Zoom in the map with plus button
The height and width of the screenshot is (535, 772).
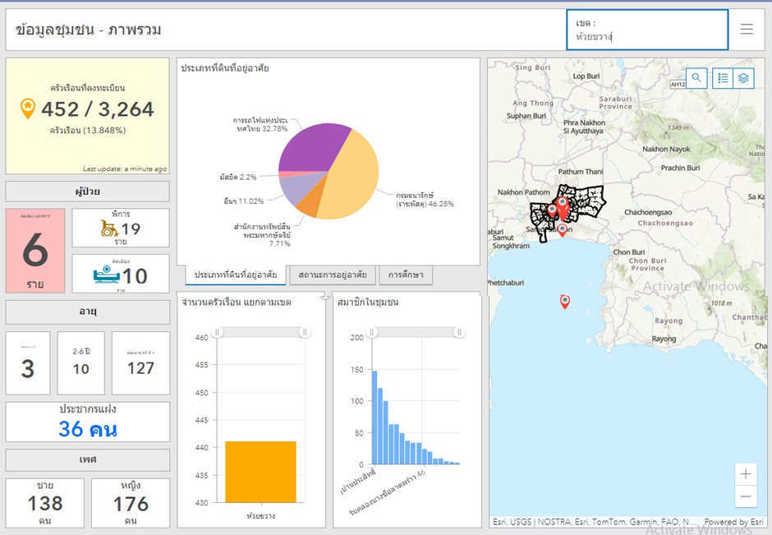coord(746,474)
